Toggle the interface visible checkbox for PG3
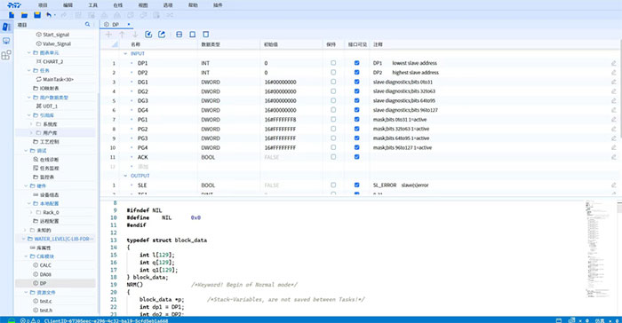 [x=356, y=138]
